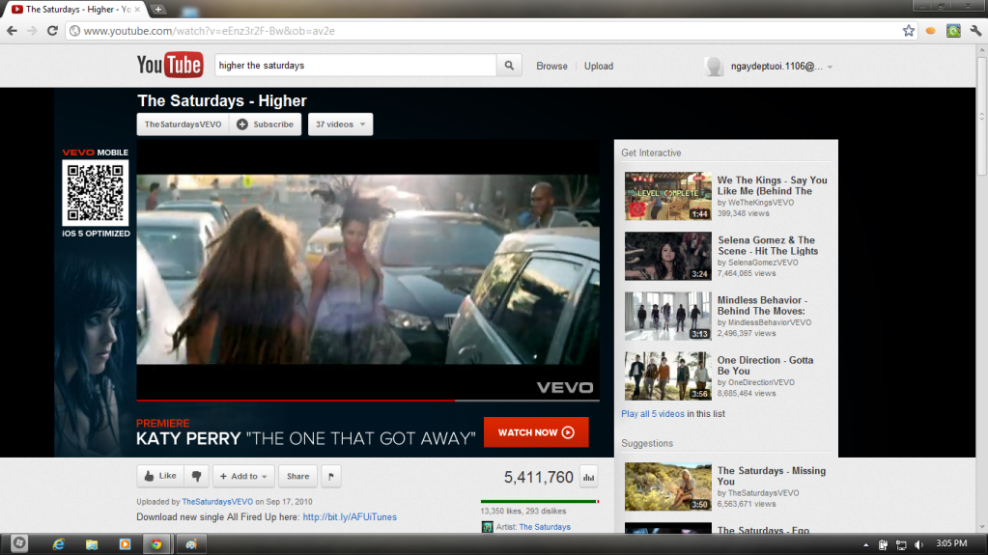Open File Explorer folder in taskbar
This screenshot has height=555, width=988.
click(x=92, y=543)
